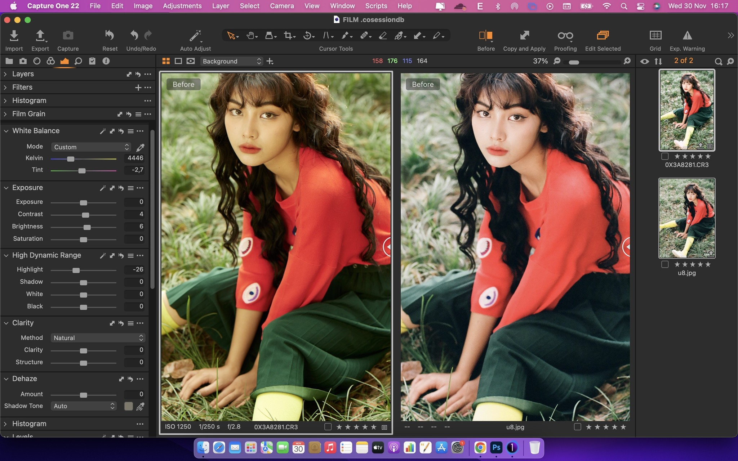
Task: Click Edit Selected button
Action: click(x=603, y=35)
